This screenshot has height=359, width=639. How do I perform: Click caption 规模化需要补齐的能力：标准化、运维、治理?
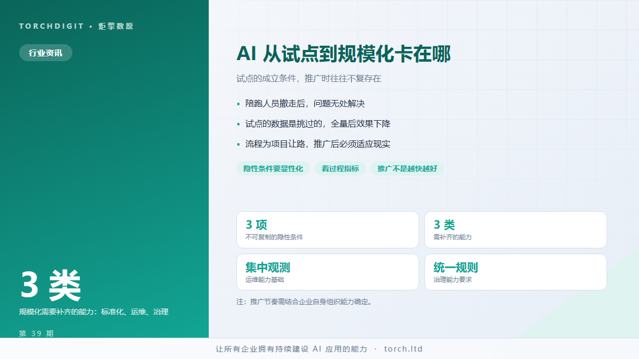[94, 312]
